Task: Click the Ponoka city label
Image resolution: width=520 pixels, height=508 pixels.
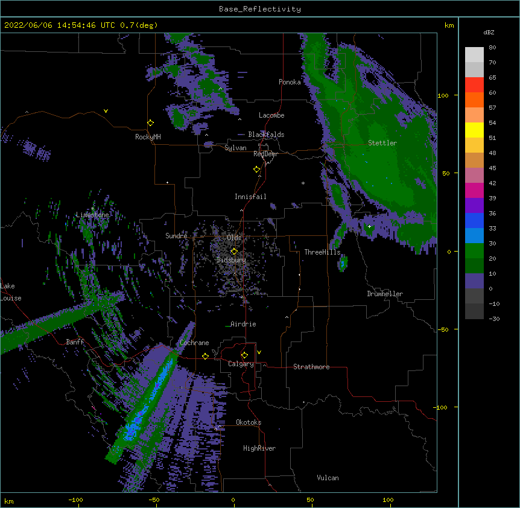Action: (x=290, y=82)
